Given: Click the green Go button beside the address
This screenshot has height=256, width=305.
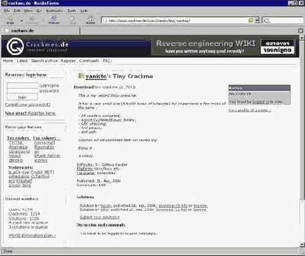Looking at the screenshot, I should (251, 21).
